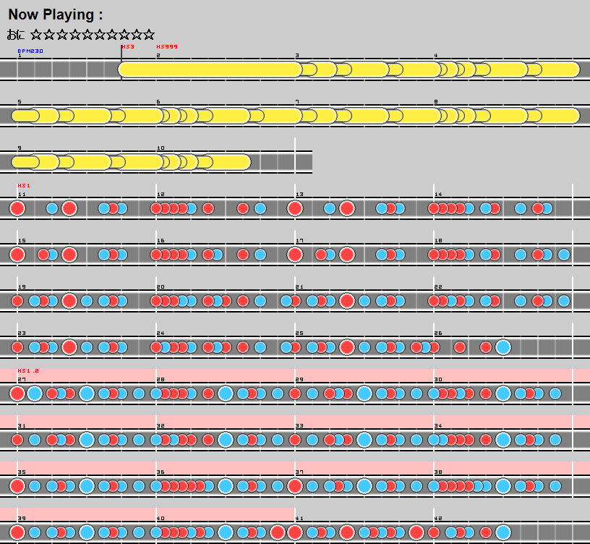Click measure number 10 label
590x544 pixels.
tap(161, 148)
